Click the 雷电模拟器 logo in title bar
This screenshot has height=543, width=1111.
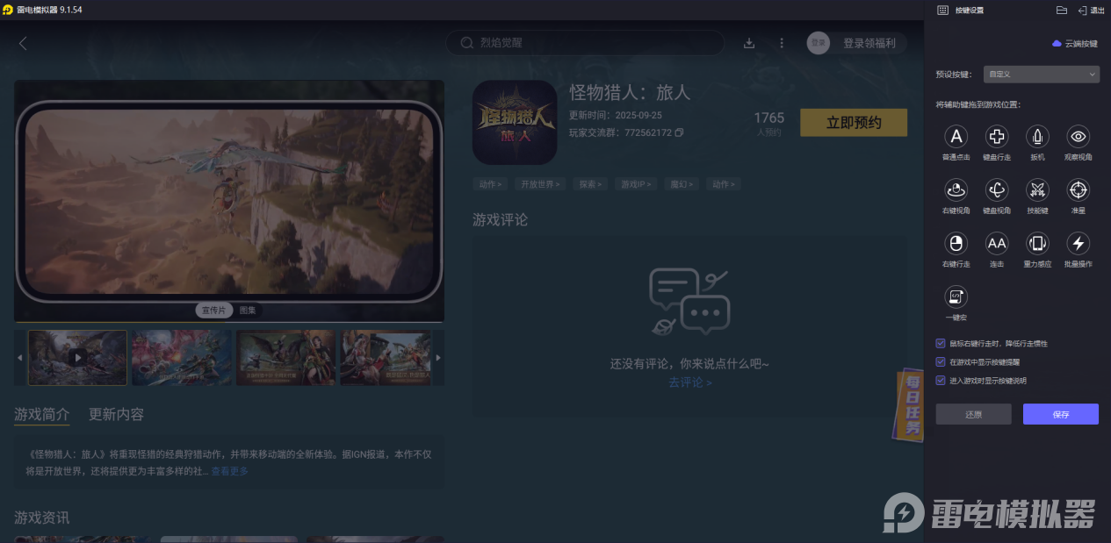(8, 10)
